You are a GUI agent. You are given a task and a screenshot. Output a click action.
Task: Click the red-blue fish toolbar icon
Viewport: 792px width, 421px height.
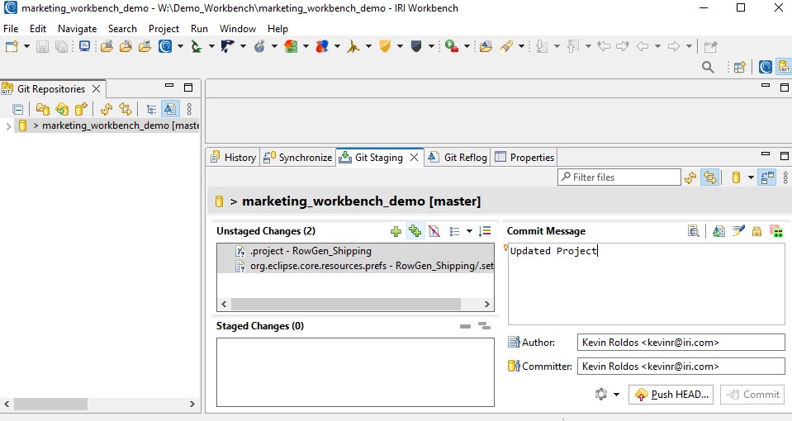coord(322,46)
